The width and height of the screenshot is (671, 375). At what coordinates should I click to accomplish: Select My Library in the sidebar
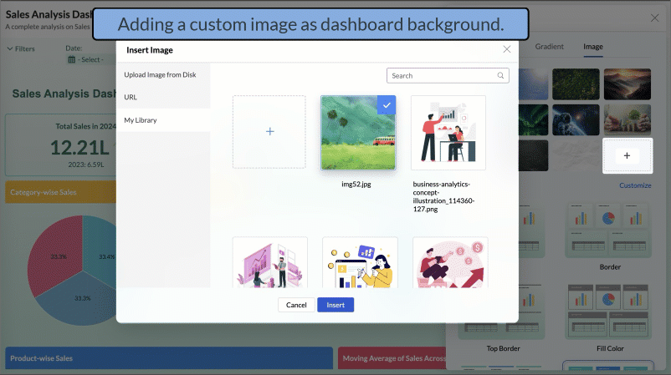(x=141, y=120)
